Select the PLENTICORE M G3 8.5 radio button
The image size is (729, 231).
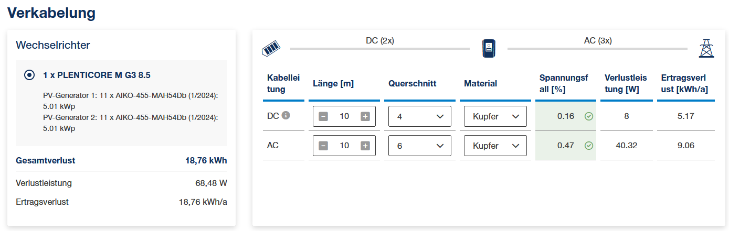(29, 75)
